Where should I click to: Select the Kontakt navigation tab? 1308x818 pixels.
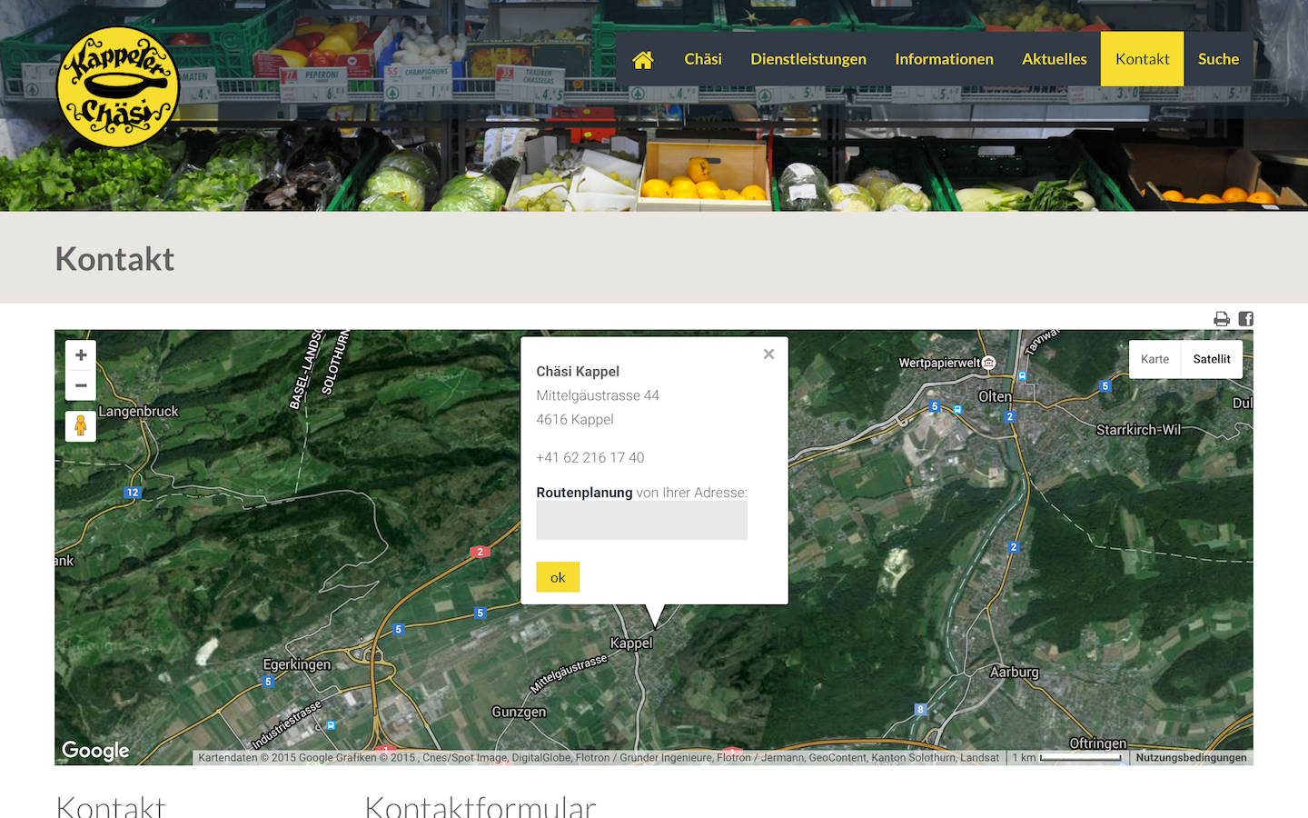tap(1142, 59)
